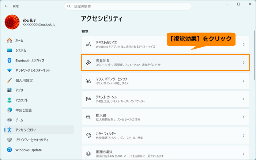Click '色覚障害フィルター、グレースケール、反転' description

pyautogui.click(x=120, y=138)
